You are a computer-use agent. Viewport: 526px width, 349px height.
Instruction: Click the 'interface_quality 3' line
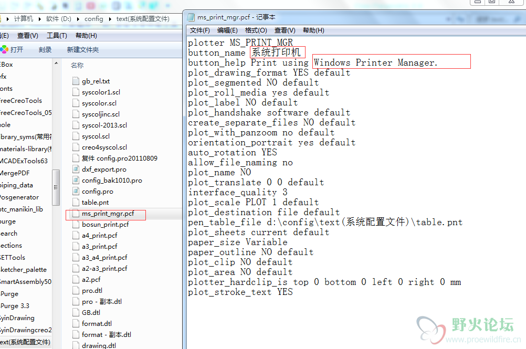[x=238, y=192]
